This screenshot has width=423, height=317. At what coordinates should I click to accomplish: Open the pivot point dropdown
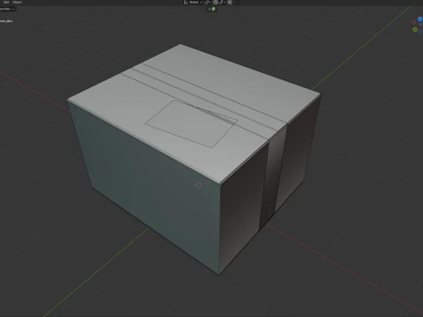coord(208,2)
